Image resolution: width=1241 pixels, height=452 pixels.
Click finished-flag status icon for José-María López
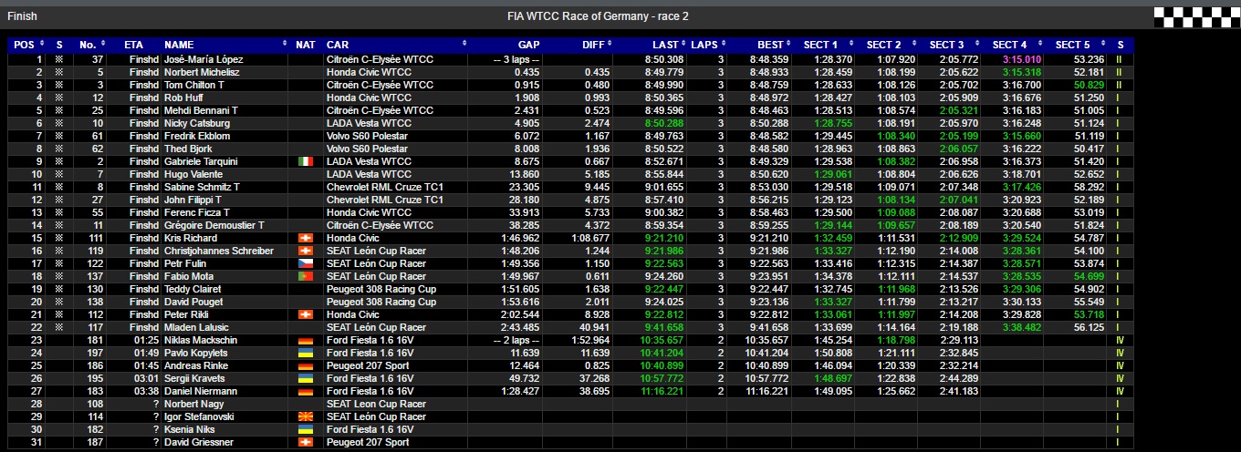(x=59, y=59)
